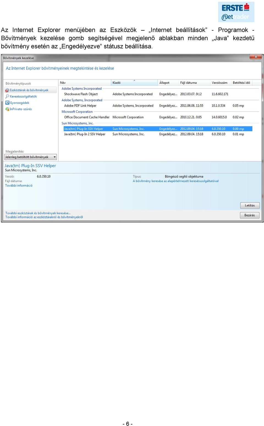The width and height of the screenshot is (264, 426).
Task: Select Java(tm) Plug-In 2 SSV Helper row
Action: point(158,134)
